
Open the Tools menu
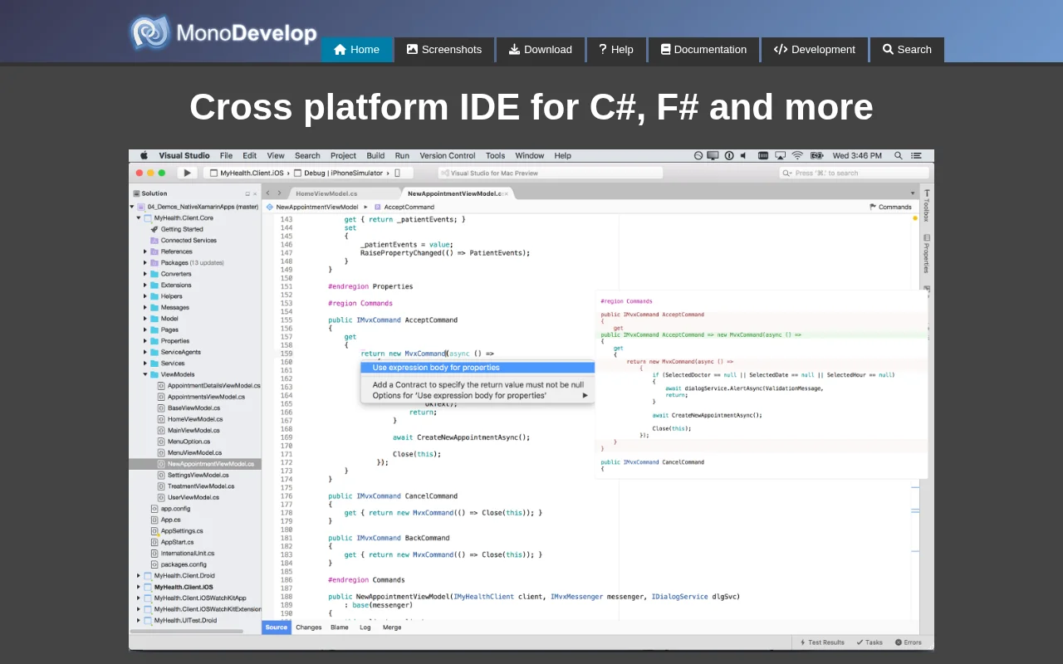(495, 155)
